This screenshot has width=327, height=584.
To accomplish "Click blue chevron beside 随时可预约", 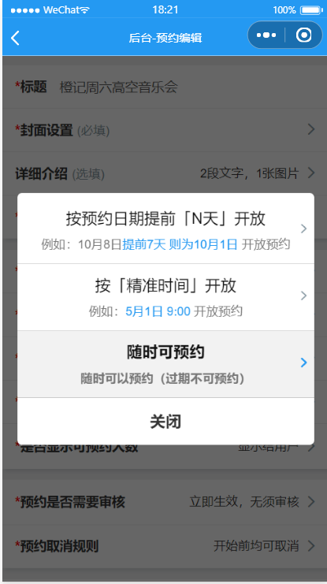I will coord(304,363).
